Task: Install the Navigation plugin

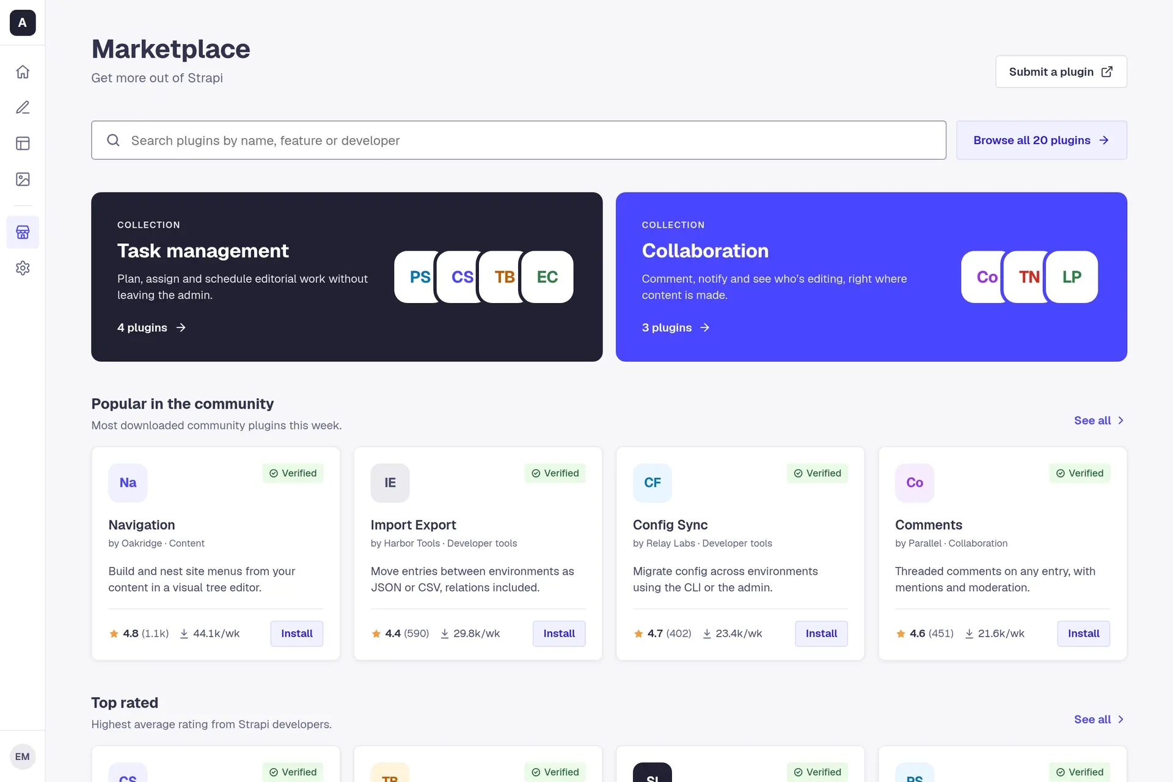Action: tap(297, 634)
